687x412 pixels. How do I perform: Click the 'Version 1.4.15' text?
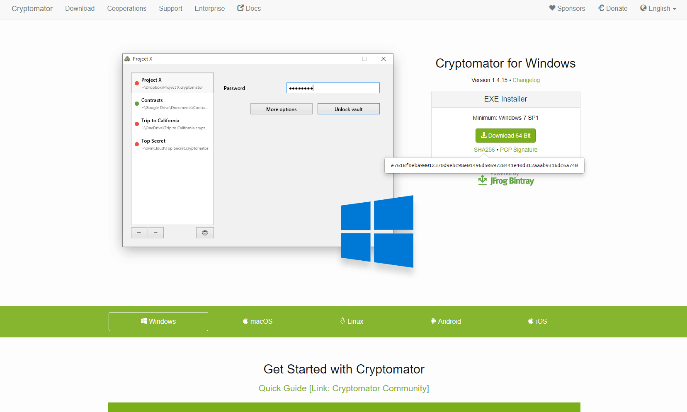pos(489,80)
